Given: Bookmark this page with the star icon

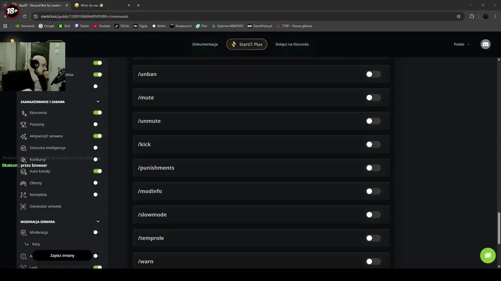Looking at the screenshot, I should tap(459, 16).
